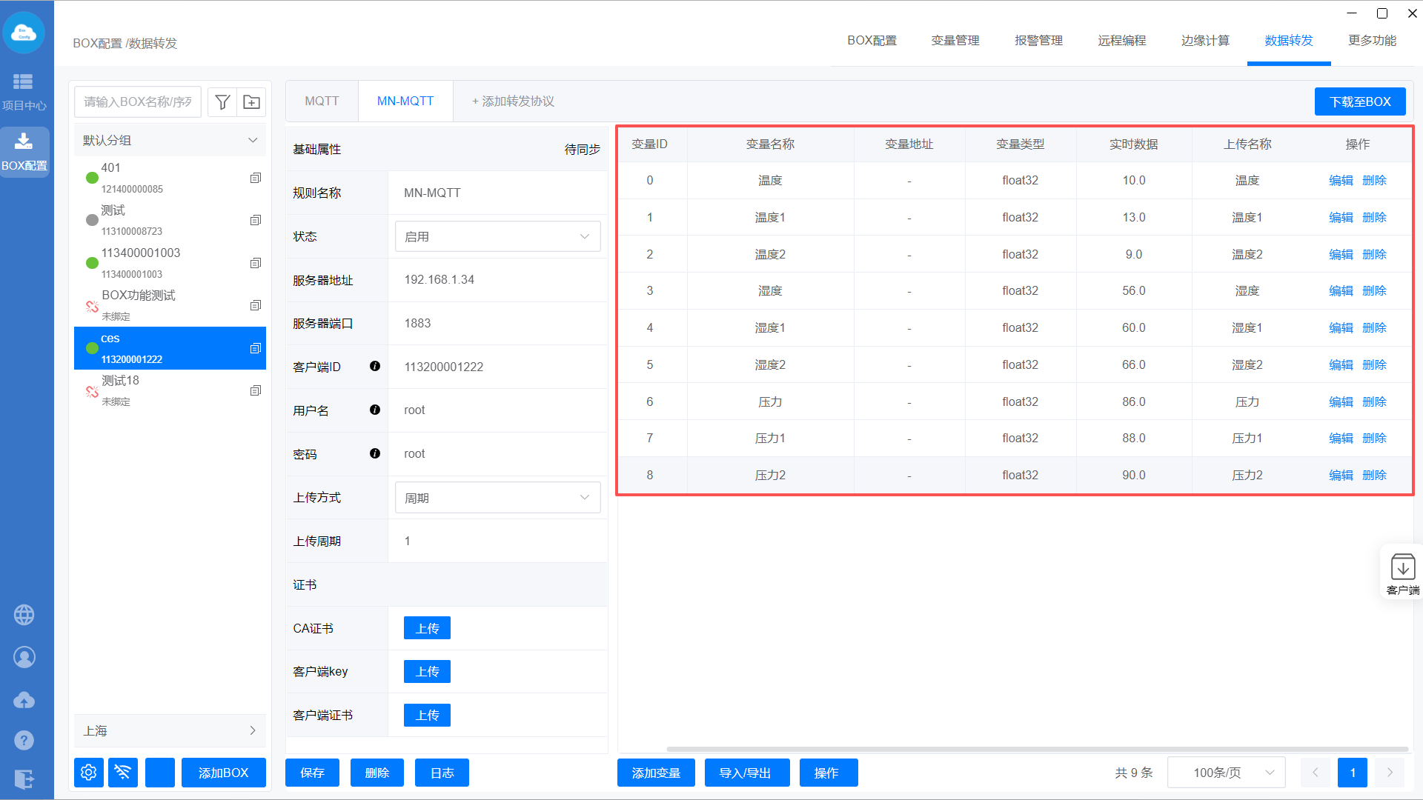Open the 状态 dropdown showing 启用
This screenshot has width=1423, height=800.
point(497,237)
